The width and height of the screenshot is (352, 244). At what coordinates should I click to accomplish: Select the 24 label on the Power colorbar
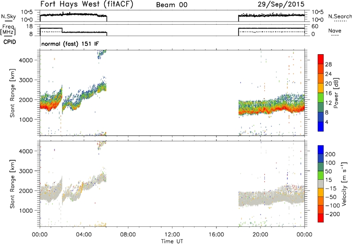[328, 74]
